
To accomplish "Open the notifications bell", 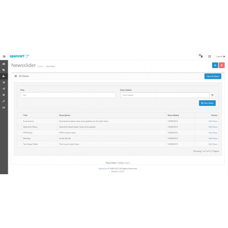I will click(x=201, y=56).
